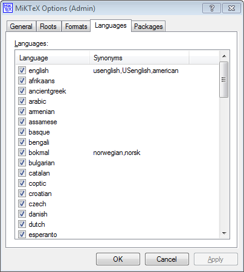
Task: Toggle the esperanto checkbox
Action: tap(22, 235)
